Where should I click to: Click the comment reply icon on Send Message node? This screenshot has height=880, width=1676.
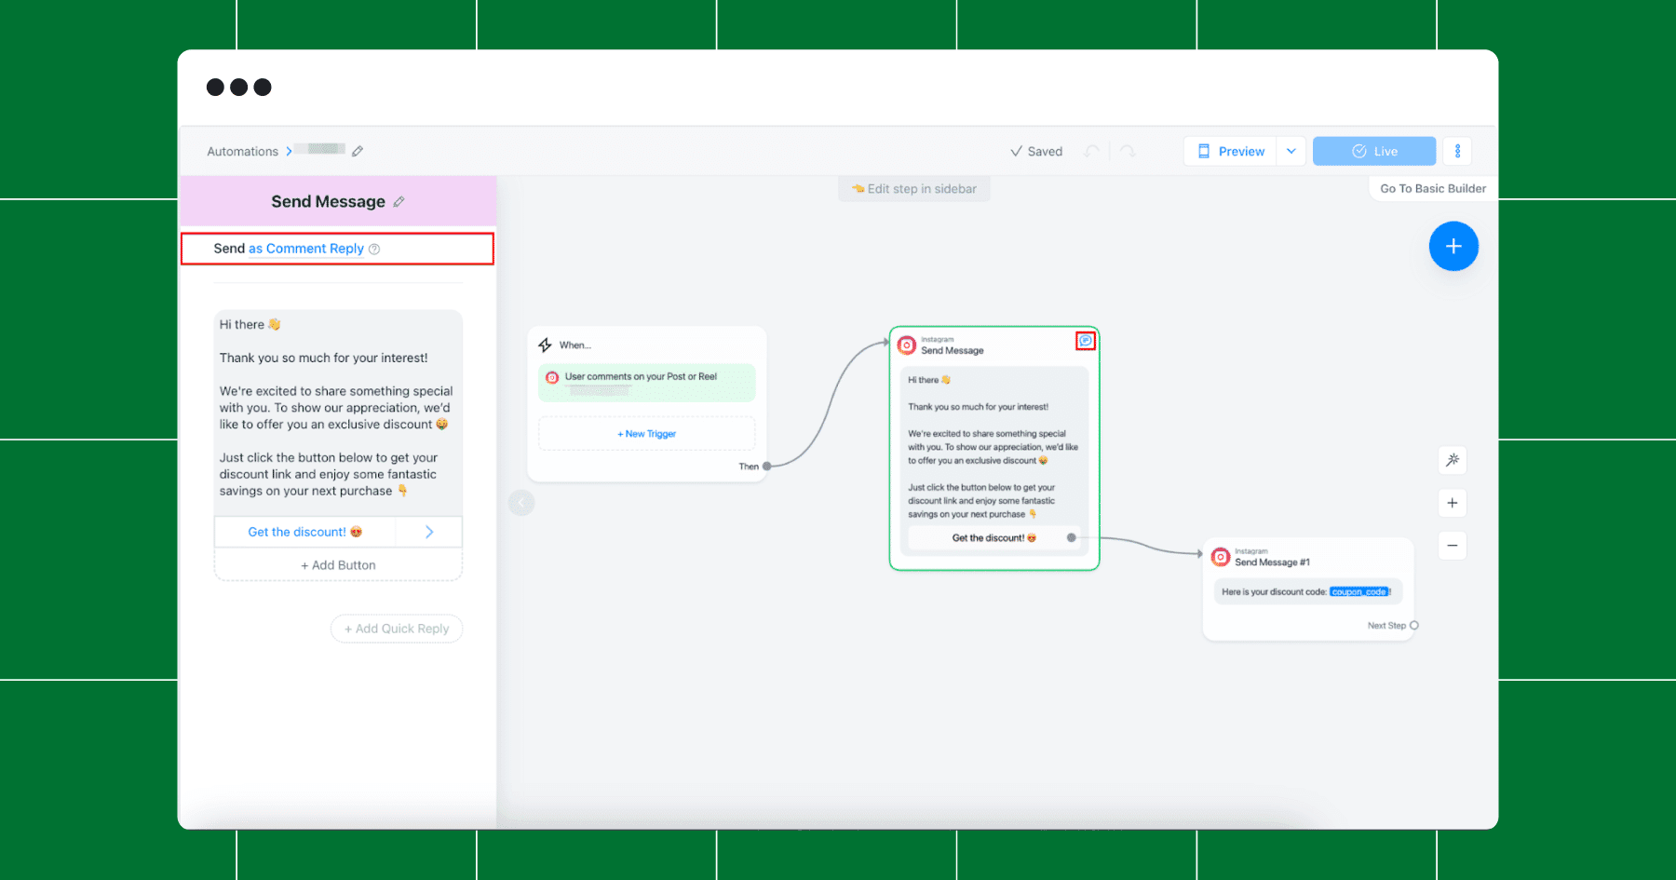[x=1086, y=341]
